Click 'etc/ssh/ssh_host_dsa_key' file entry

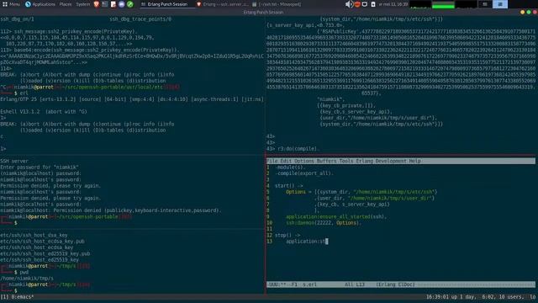click(x=34, y=236)
